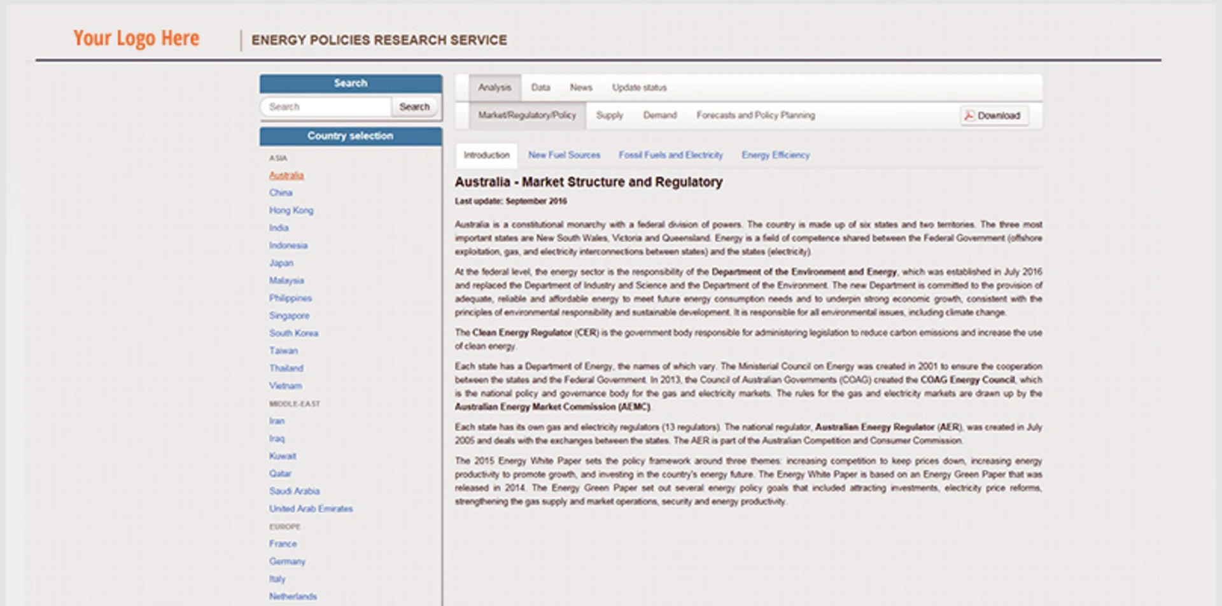Select Germany in country list
The image size is (1222, 606).
click(x=287, y=561)
